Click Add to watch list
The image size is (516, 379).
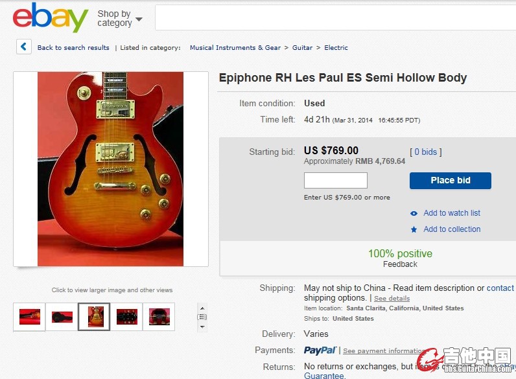(452, 213)
